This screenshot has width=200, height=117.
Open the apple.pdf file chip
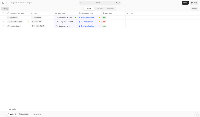point(36,17)
